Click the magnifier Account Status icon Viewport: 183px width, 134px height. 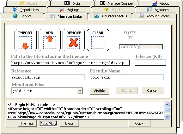141,16
